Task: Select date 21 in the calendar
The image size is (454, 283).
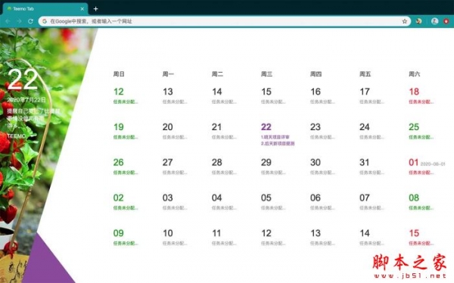Action: [216, 127]
